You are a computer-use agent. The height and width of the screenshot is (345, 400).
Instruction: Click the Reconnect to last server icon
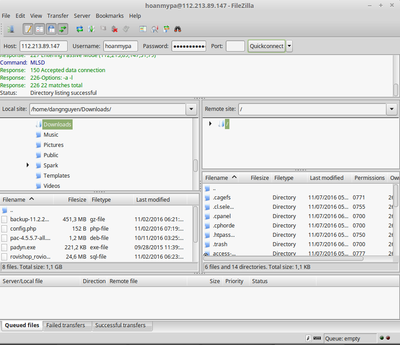pyautogui.click(x=126, y=29)
